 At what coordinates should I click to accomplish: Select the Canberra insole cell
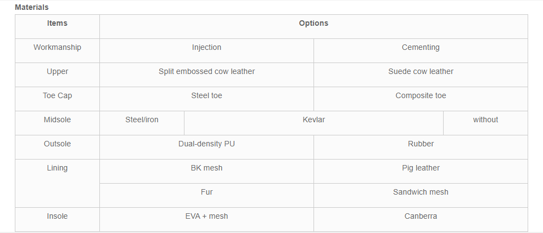click(421, 220)
